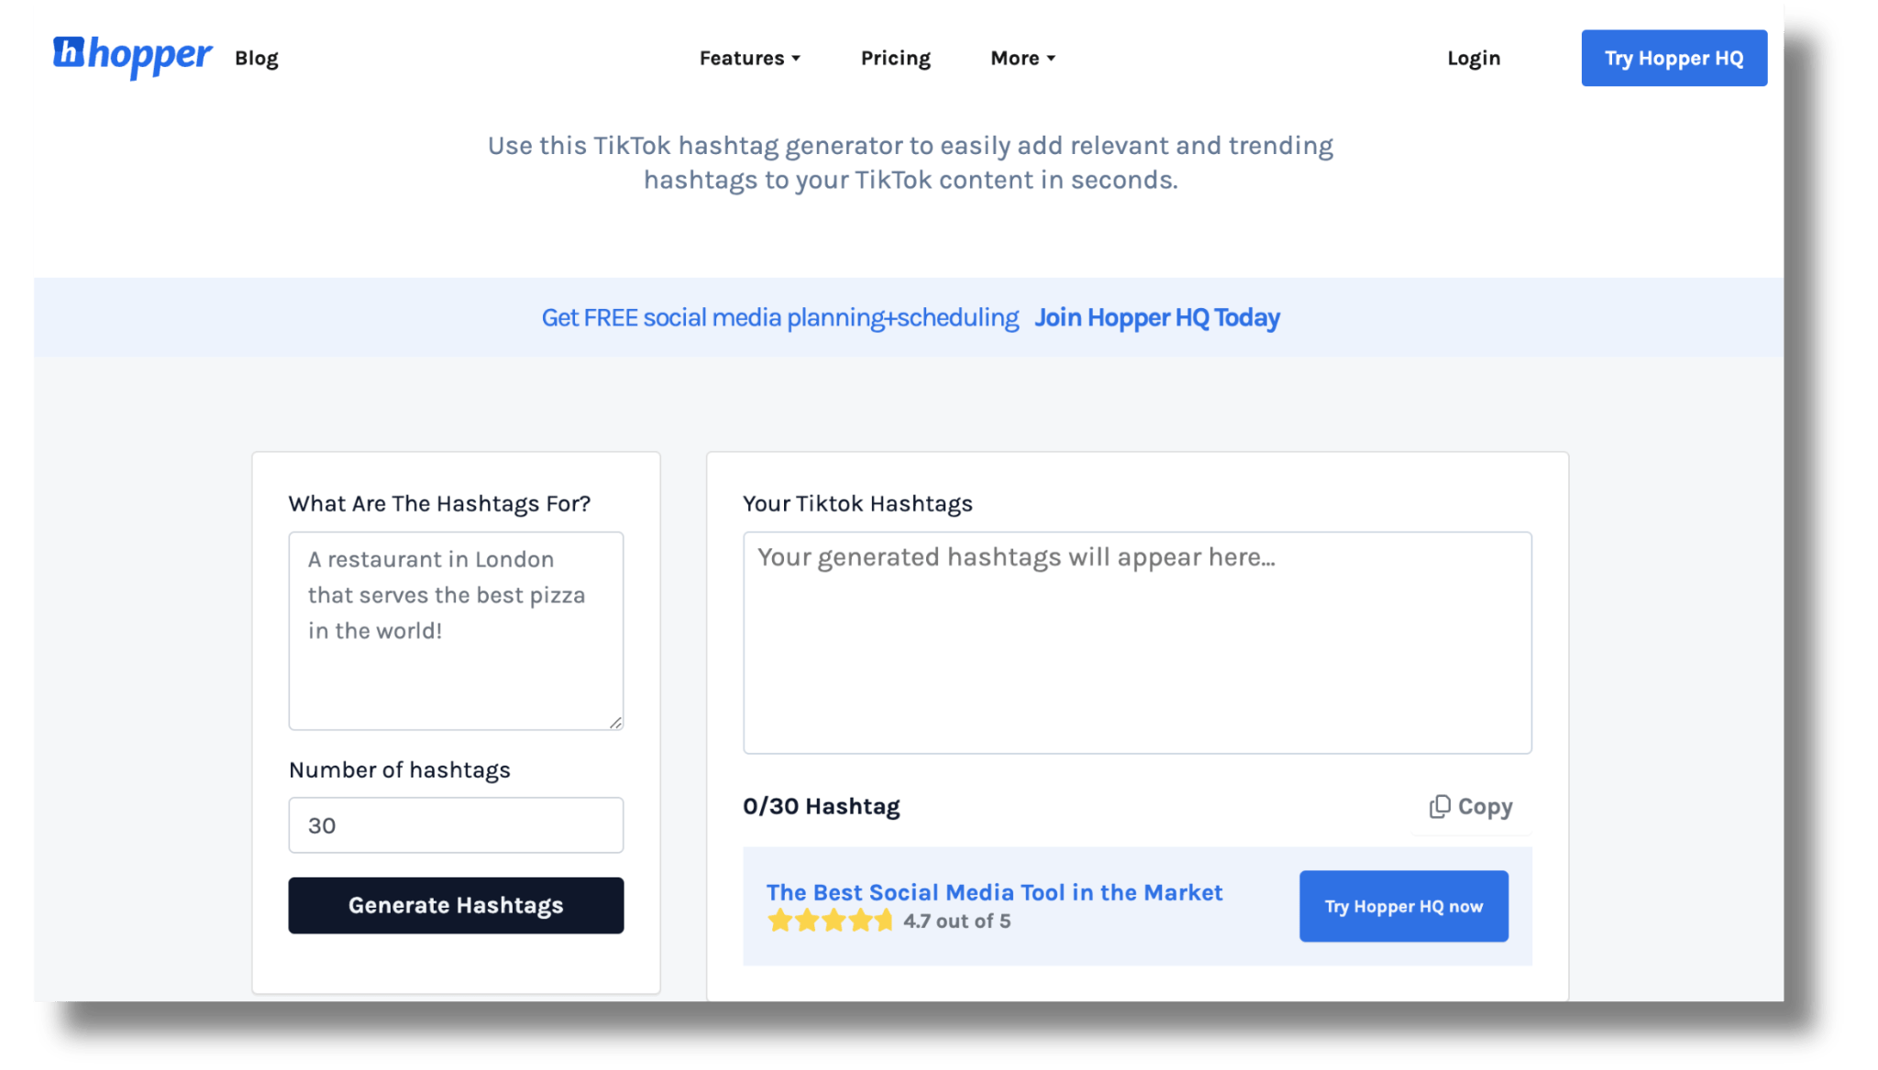Click the generated hashtags output box

pos(1137,643)
